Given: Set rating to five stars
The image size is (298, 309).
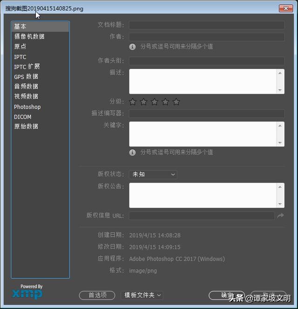Looking at the screenshot, I should click(176, 102).
